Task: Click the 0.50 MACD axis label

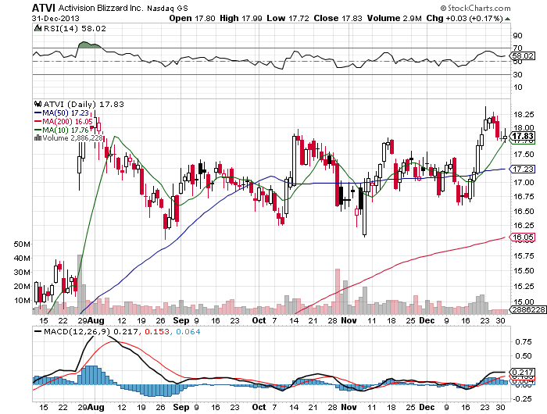Action: tap(524, 355)
